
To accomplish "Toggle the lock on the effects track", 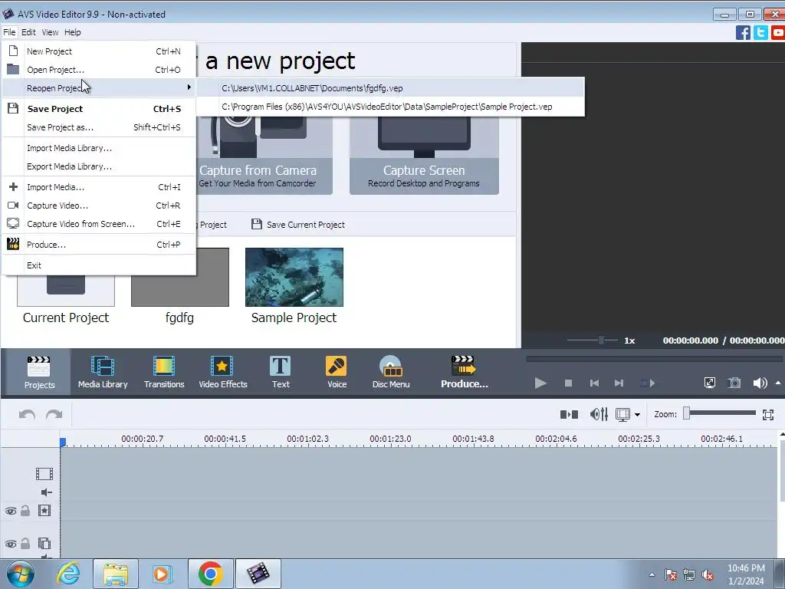I will (x=25, y=511).
